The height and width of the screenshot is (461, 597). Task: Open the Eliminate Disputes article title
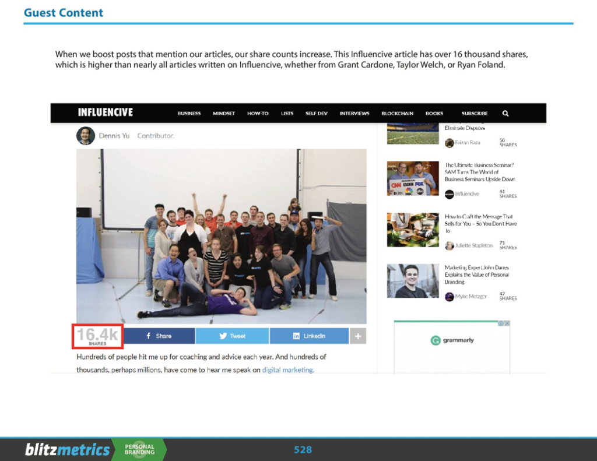(465, 128)
